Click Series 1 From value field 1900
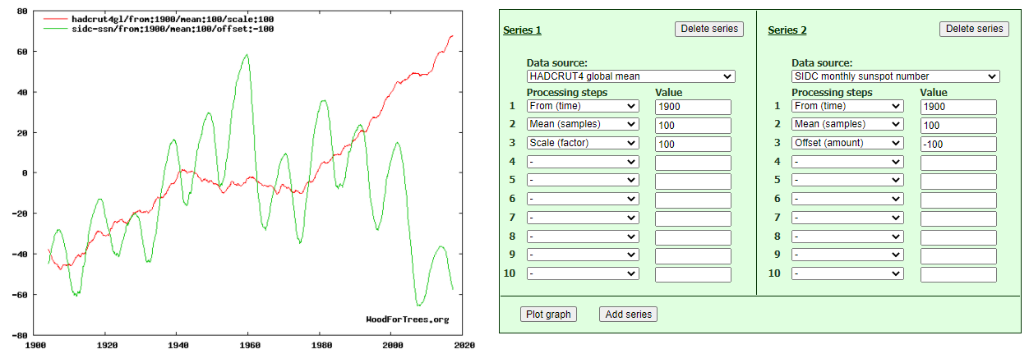1029x363 pixels. [693, 107]
